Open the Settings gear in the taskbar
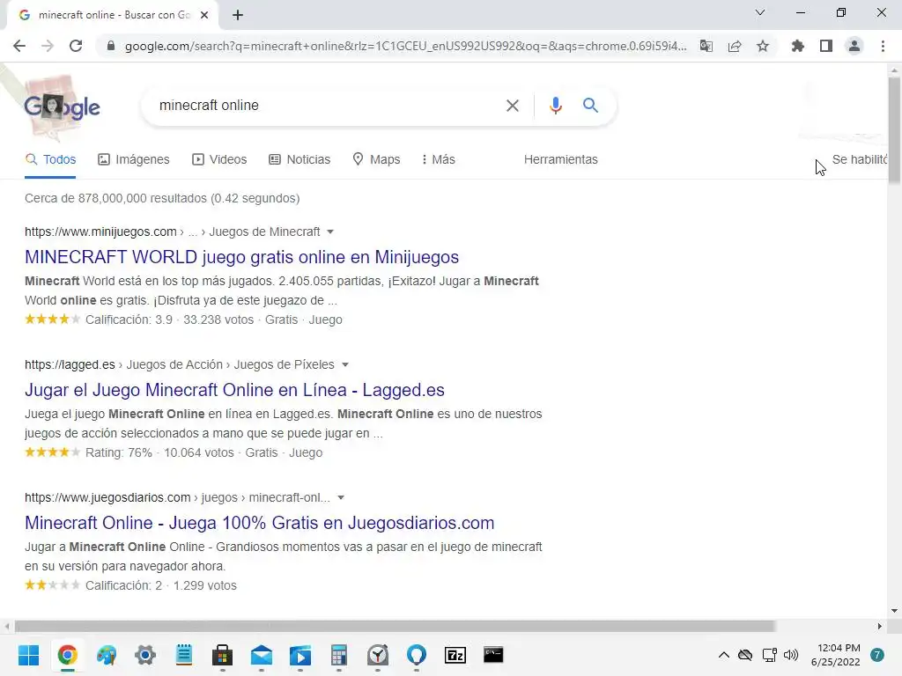This screenshot has width=902, height=676. [x=145, y=655]
